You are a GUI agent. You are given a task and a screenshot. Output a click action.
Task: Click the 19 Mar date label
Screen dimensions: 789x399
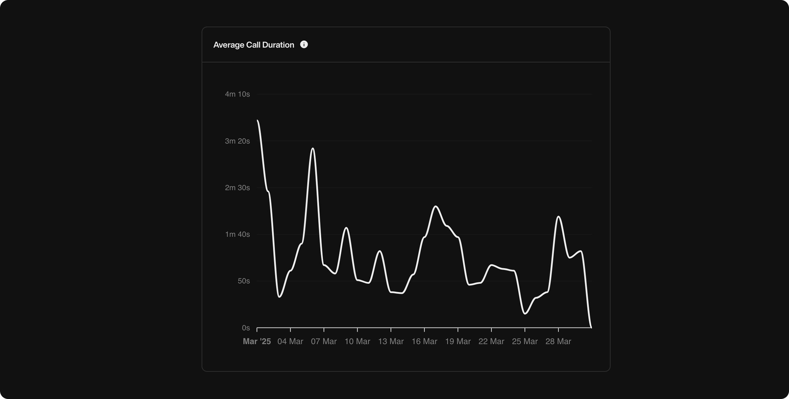click(x=459, y=341)
